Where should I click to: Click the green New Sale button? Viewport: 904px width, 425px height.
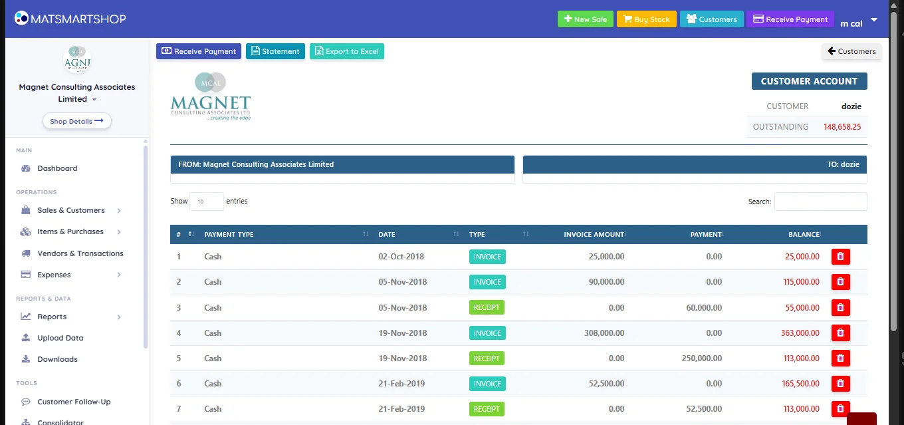585,19
